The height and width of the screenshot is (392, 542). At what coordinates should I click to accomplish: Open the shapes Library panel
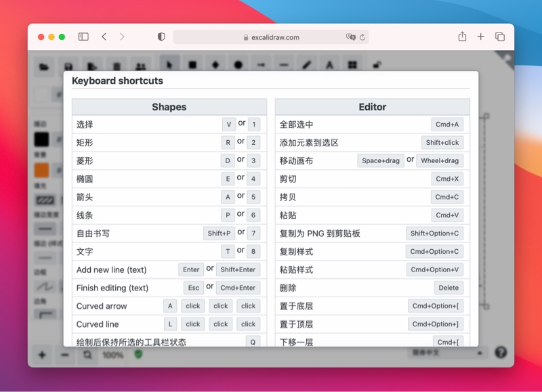coord(352,63)
